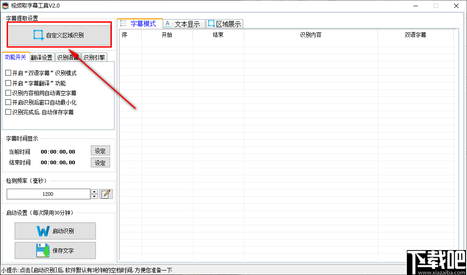Click 设定 next to current time
Screen dimensions: 467x275
click(x=100, y=151)
